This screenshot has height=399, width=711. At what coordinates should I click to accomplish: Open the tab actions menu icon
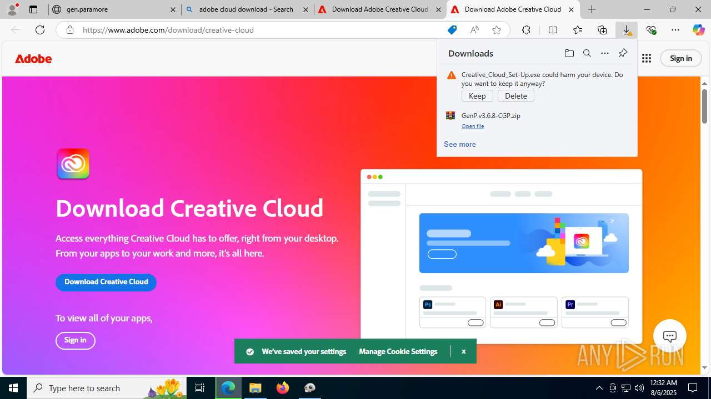(33, 9)
